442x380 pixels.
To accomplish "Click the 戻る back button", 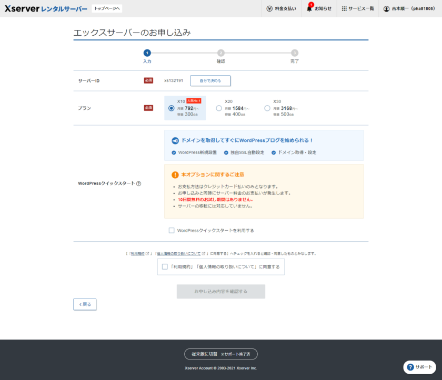I will point(85,304).
